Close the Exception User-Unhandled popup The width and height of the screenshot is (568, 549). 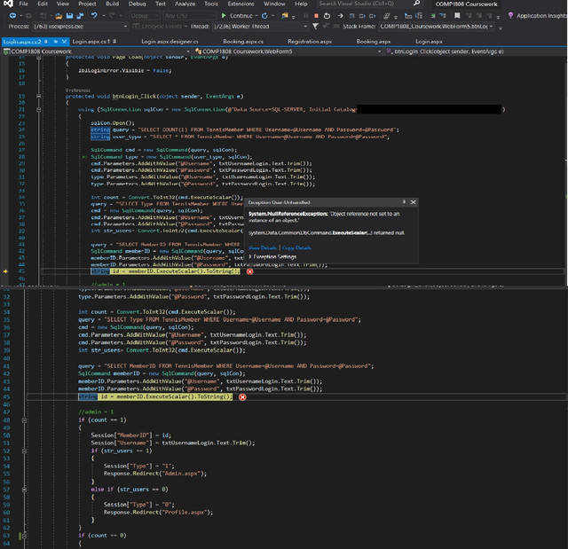(x=413, y=202)
